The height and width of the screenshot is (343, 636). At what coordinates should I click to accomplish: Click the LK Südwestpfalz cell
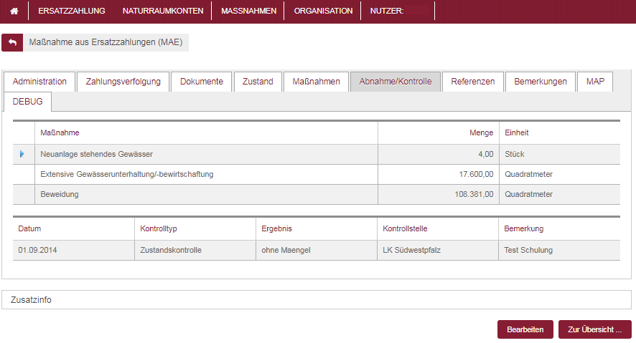(438, 250)
